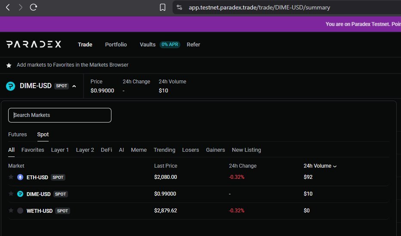Click the DIME-USD header coin icon
The image size is (401, 236).
(x=10, y=86)
